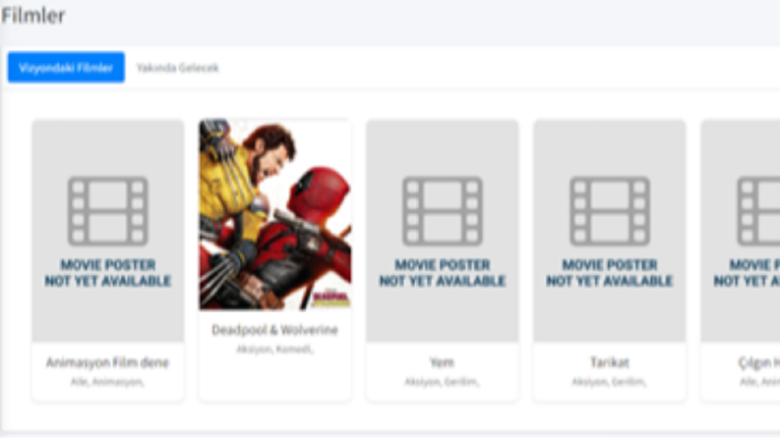This screenshot has width=780, height=438.
Task: Click the film strip icon on Yem card
Action: (x=443, y=211)
